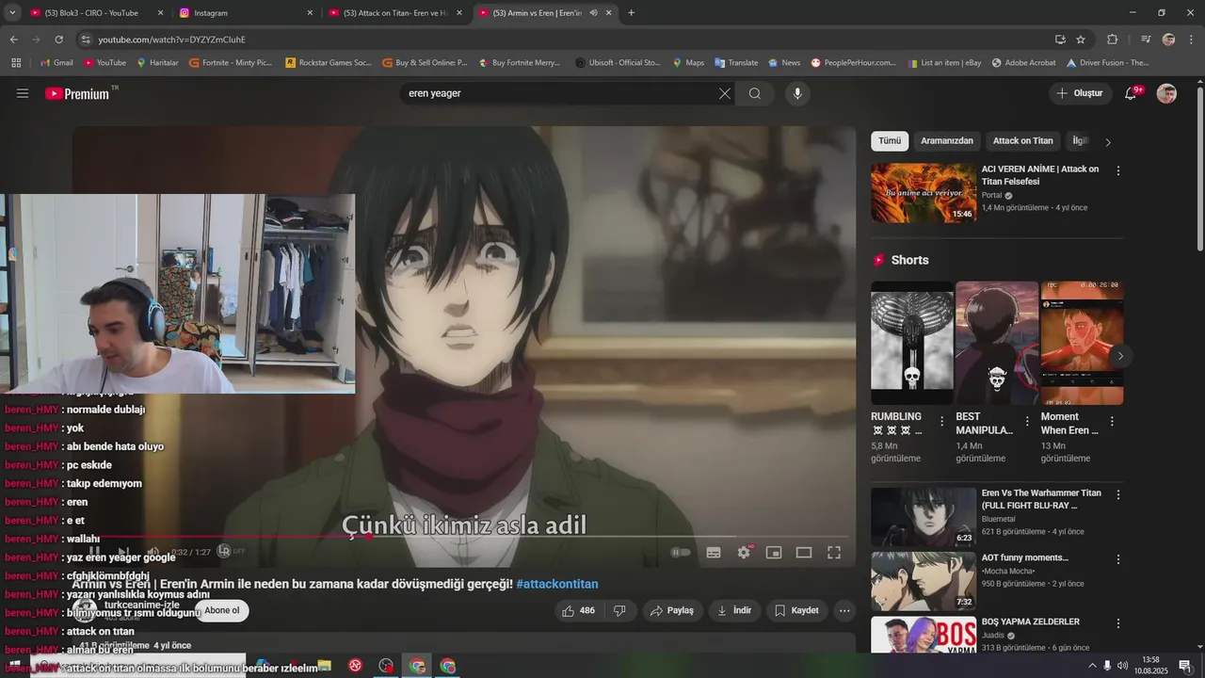Toggle the autoplay switch in the player
This screenshot has width=1205, height=678.
click(x=681, y=553)
